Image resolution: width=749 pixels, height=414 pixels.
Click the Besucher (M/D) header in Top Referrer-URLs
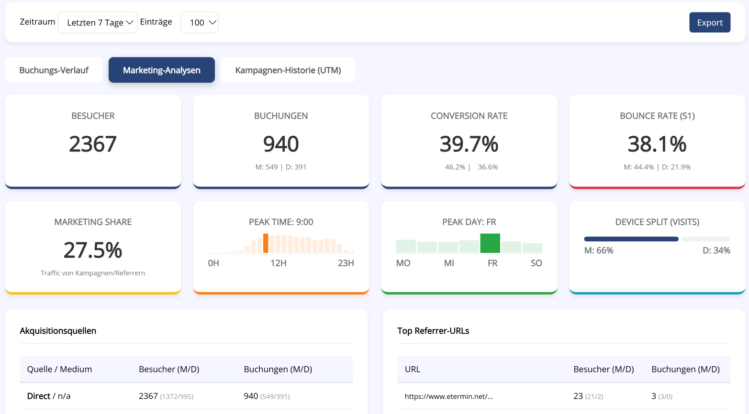tap(604, 369)
